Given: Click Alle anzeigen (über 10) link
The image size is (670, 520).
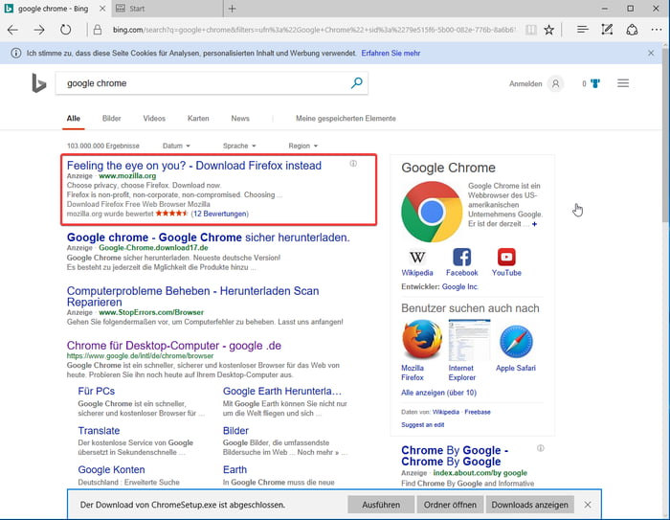Looking at the screenshot, I should point(438,393).
